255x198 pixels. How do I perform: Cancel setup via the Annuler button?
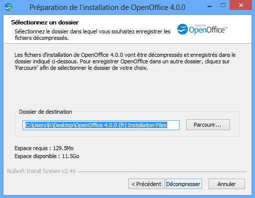(x=227, y=184)
